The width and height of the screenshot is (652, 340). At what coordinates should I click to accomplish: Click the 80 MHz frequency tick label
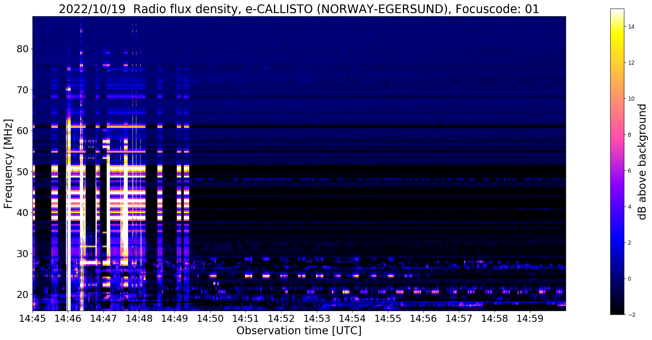click(x=23, y=49)
